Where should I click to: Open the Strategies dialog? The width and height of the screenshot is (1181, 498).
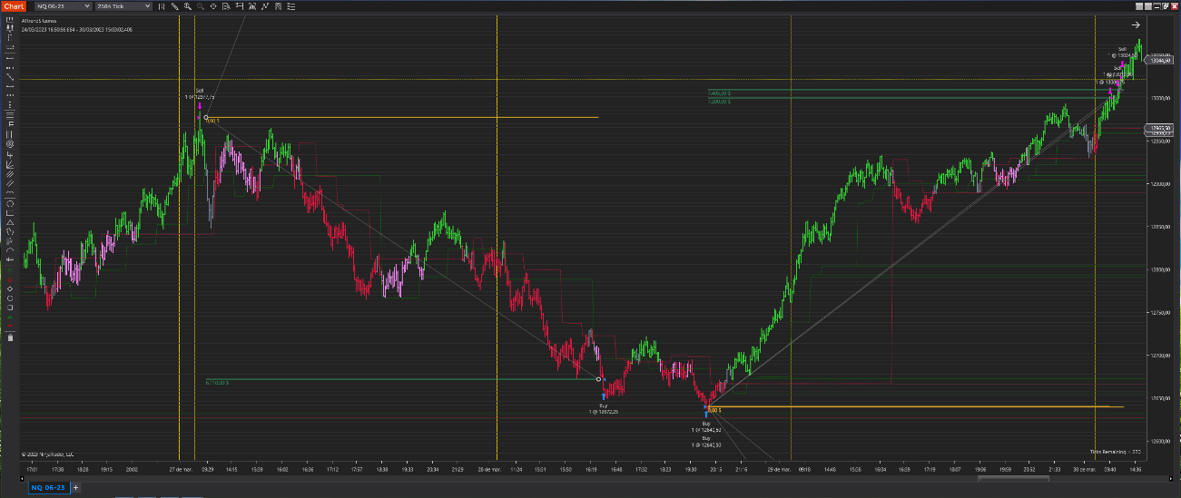coord(278,6)
